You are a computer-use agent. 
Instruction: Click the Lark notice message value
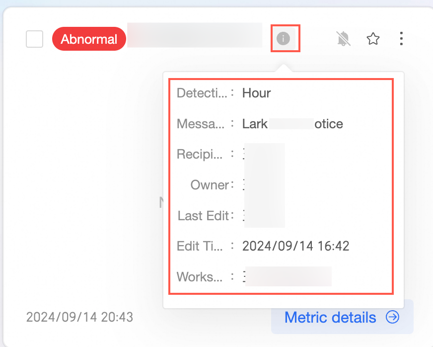pos(292,124)
